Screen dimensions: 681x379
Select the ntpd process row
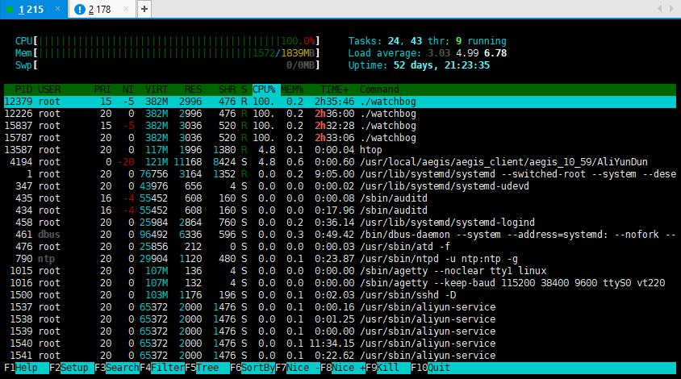pyautogui.click(x=340, y=259)
